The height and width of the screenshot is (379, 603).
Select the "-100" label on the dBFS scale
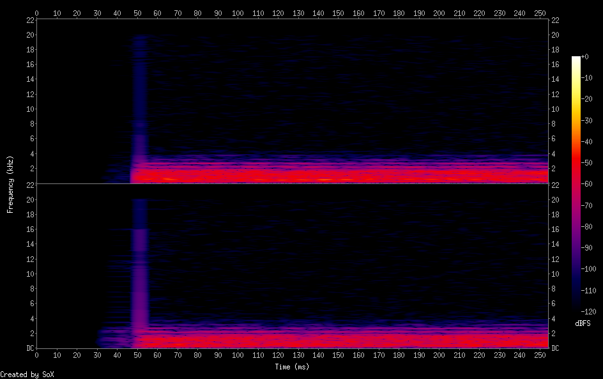click(x=589, y=269)
